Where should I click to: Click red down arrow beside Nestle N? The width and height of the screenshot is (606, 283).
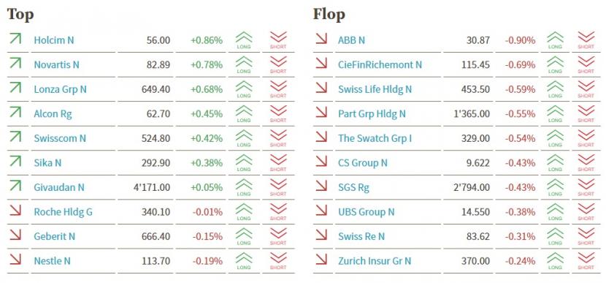tap(15, 260)
